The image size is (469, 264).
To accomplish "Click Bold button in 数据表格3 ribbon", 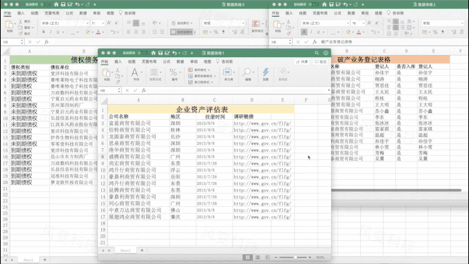I will tap(43, 32).
